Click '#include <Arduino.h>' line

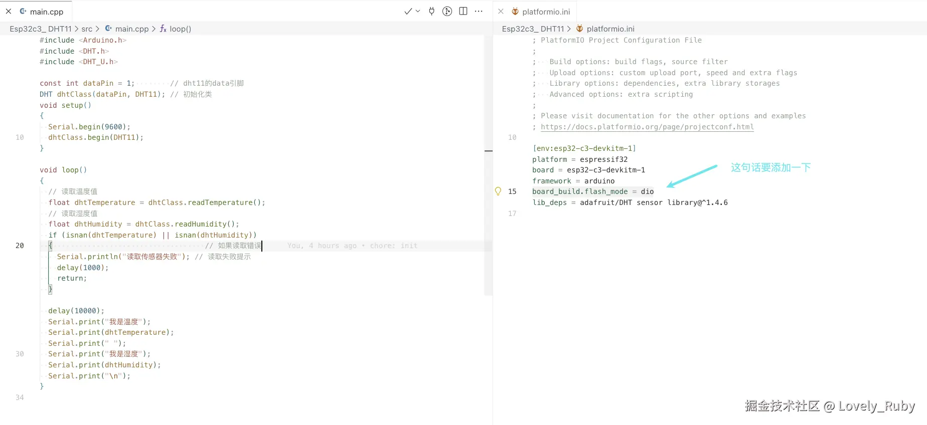(83, 40)
